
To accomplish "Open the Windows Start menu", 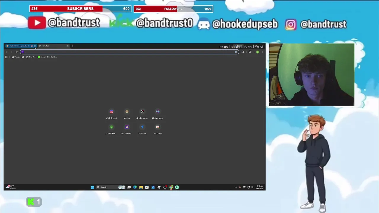I will (92, 187).
